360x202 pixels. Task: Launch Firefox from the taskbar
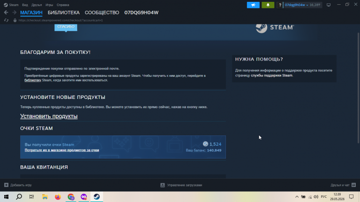click(58, 197)
